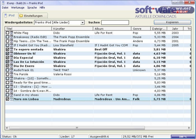The height and width of the screenshot is (139, 196).
Task: Uncheck the Moro em Lisboa checkbox
Action: point(8,99)
